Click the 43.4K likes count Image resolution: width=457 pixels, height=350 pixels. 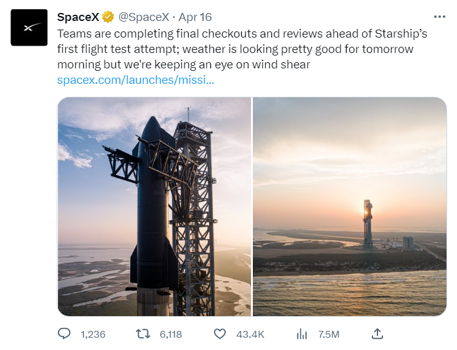tap(250, 334)
